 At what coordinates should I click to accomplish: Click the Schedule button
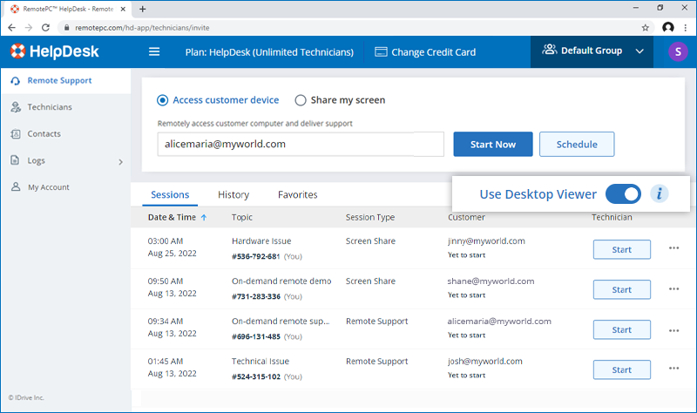tap(576, 145)
